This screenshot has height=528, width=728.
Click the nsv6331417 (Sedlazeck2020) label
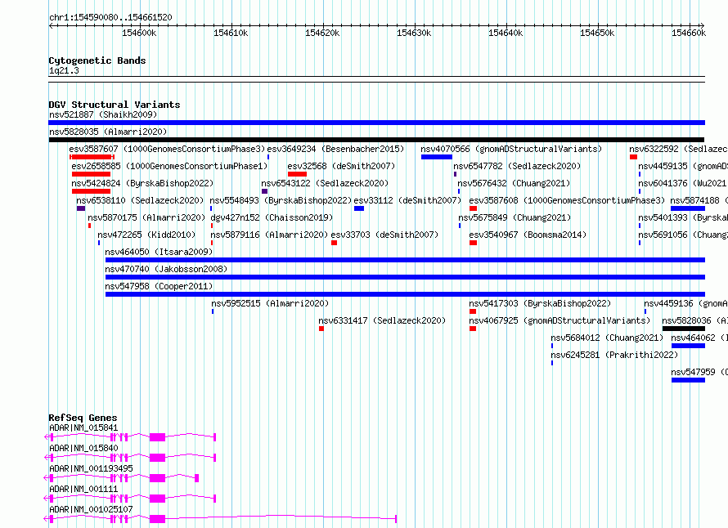[382, 320]
